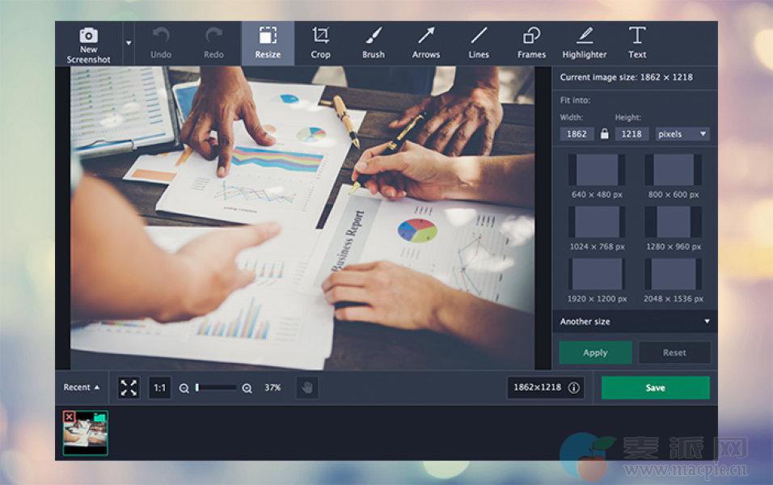Expand the Recent files list
This screenshot has width=773, height=485.
coord(82,388)
